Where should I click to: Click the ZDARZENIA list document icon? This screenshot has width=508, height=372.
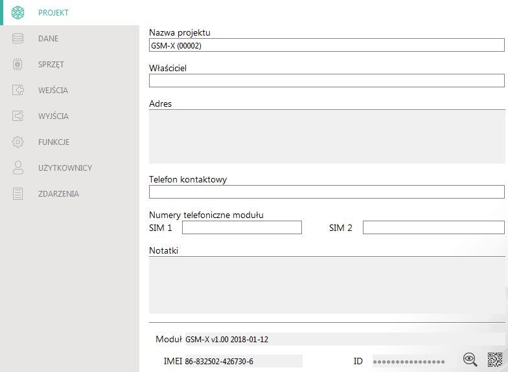[18, 194]
